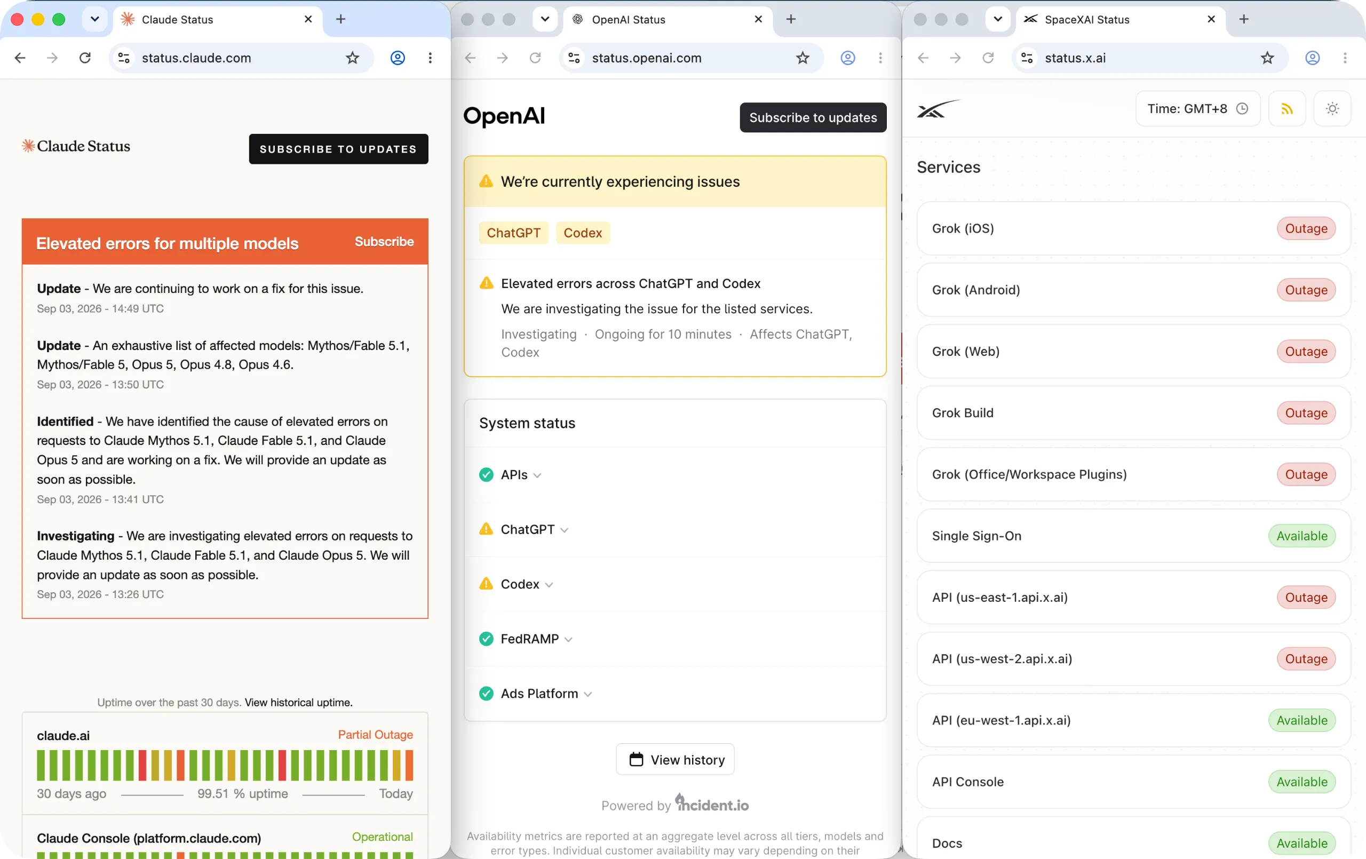
Task: Open new tab in SpaceXAI Status window
Action: coord(1243,19)
